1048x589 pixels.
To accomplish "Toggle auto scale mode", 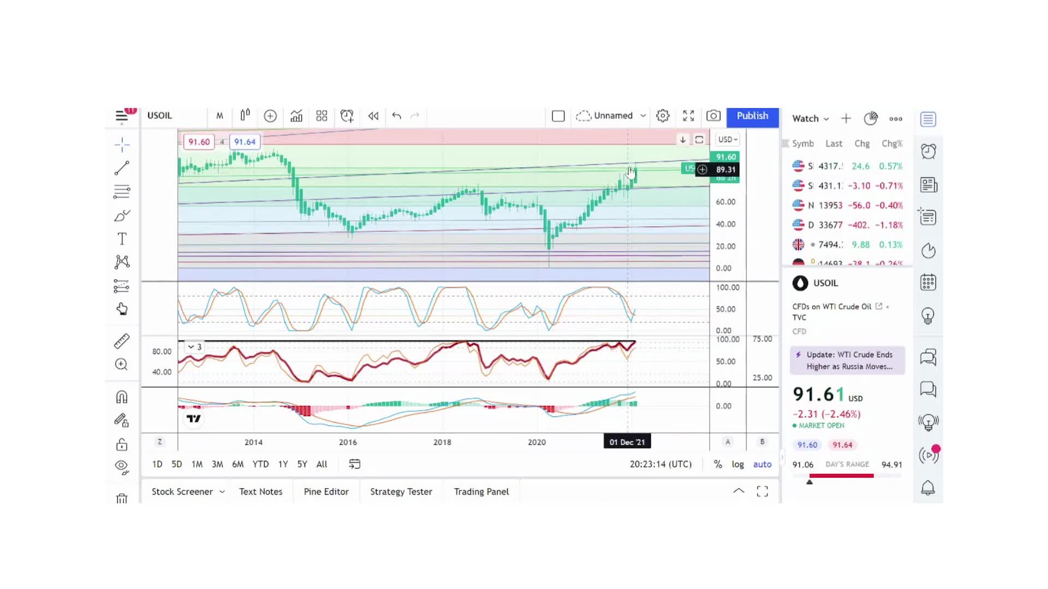I will coord(762,464).
